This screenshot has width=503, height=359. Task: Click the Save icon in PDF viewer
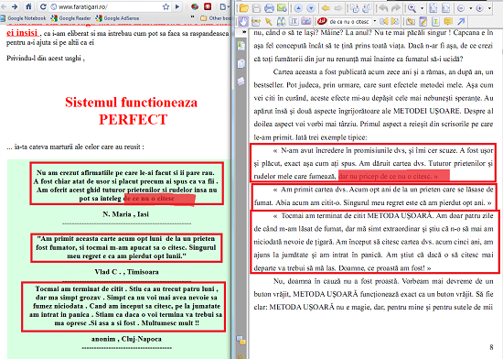[256, 7]
